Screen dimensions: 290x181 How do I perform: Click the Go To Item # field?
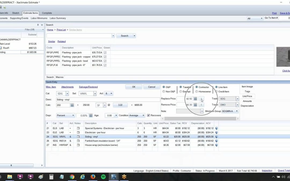click(284, 18)
